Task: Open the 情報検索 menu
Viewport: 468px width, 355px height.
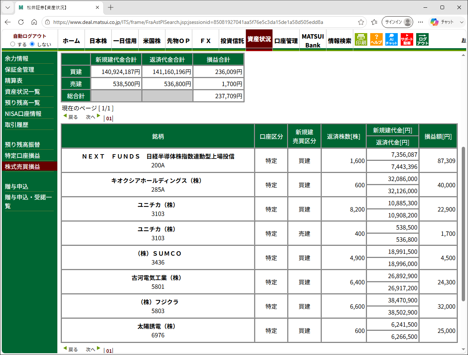Action: 340,41
